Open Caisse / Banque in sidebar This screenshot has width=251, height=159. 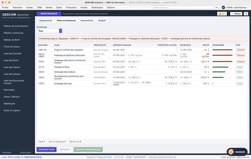(x=12, y=97)
